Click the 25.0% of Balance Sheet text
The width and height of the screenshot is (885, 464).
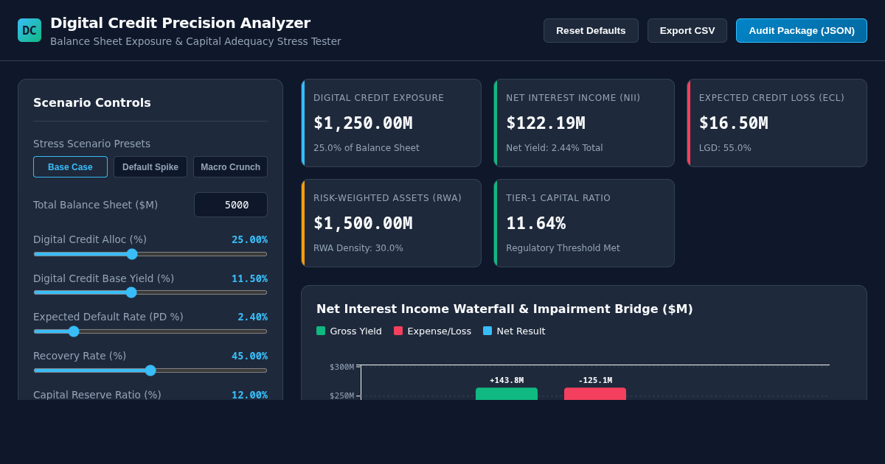(x=367, y=148)
